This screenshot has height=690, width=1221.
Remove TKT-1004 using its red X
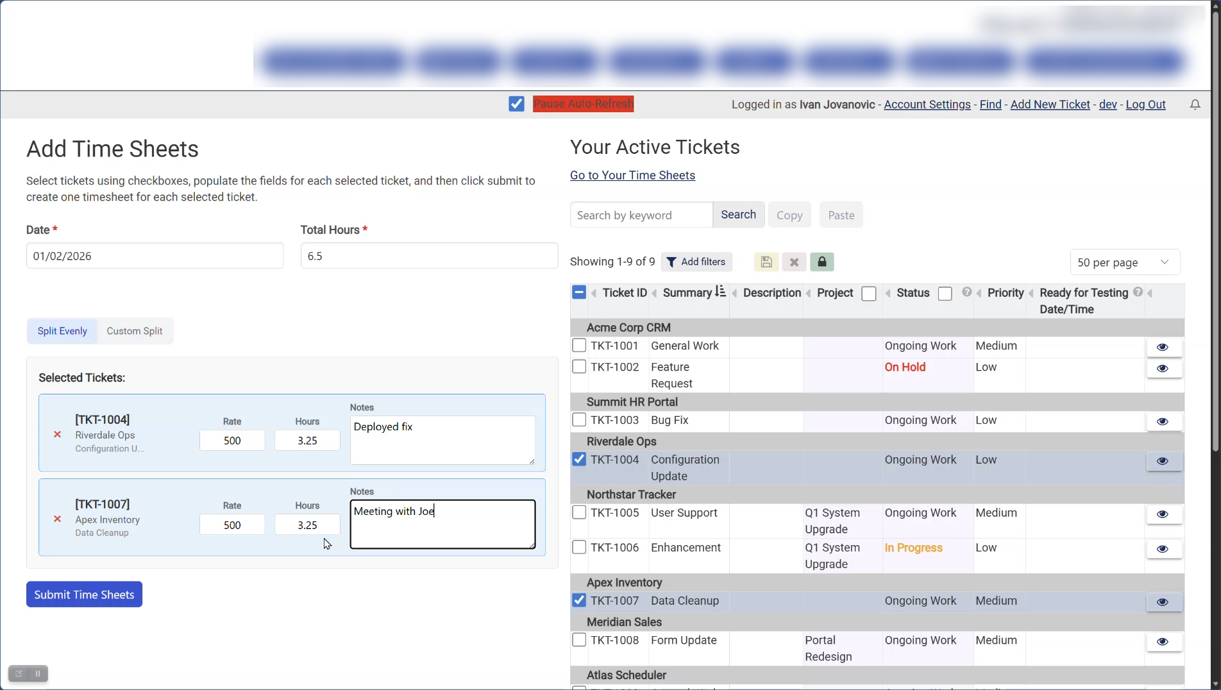pyautogui.click(x=58, y=435)
